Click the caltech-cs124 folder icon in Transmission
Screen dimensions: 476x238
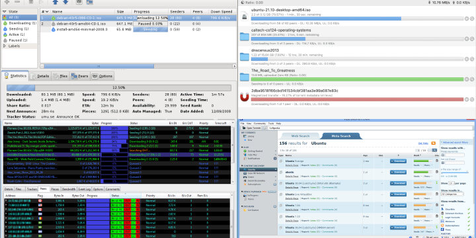tap(245, 36)
